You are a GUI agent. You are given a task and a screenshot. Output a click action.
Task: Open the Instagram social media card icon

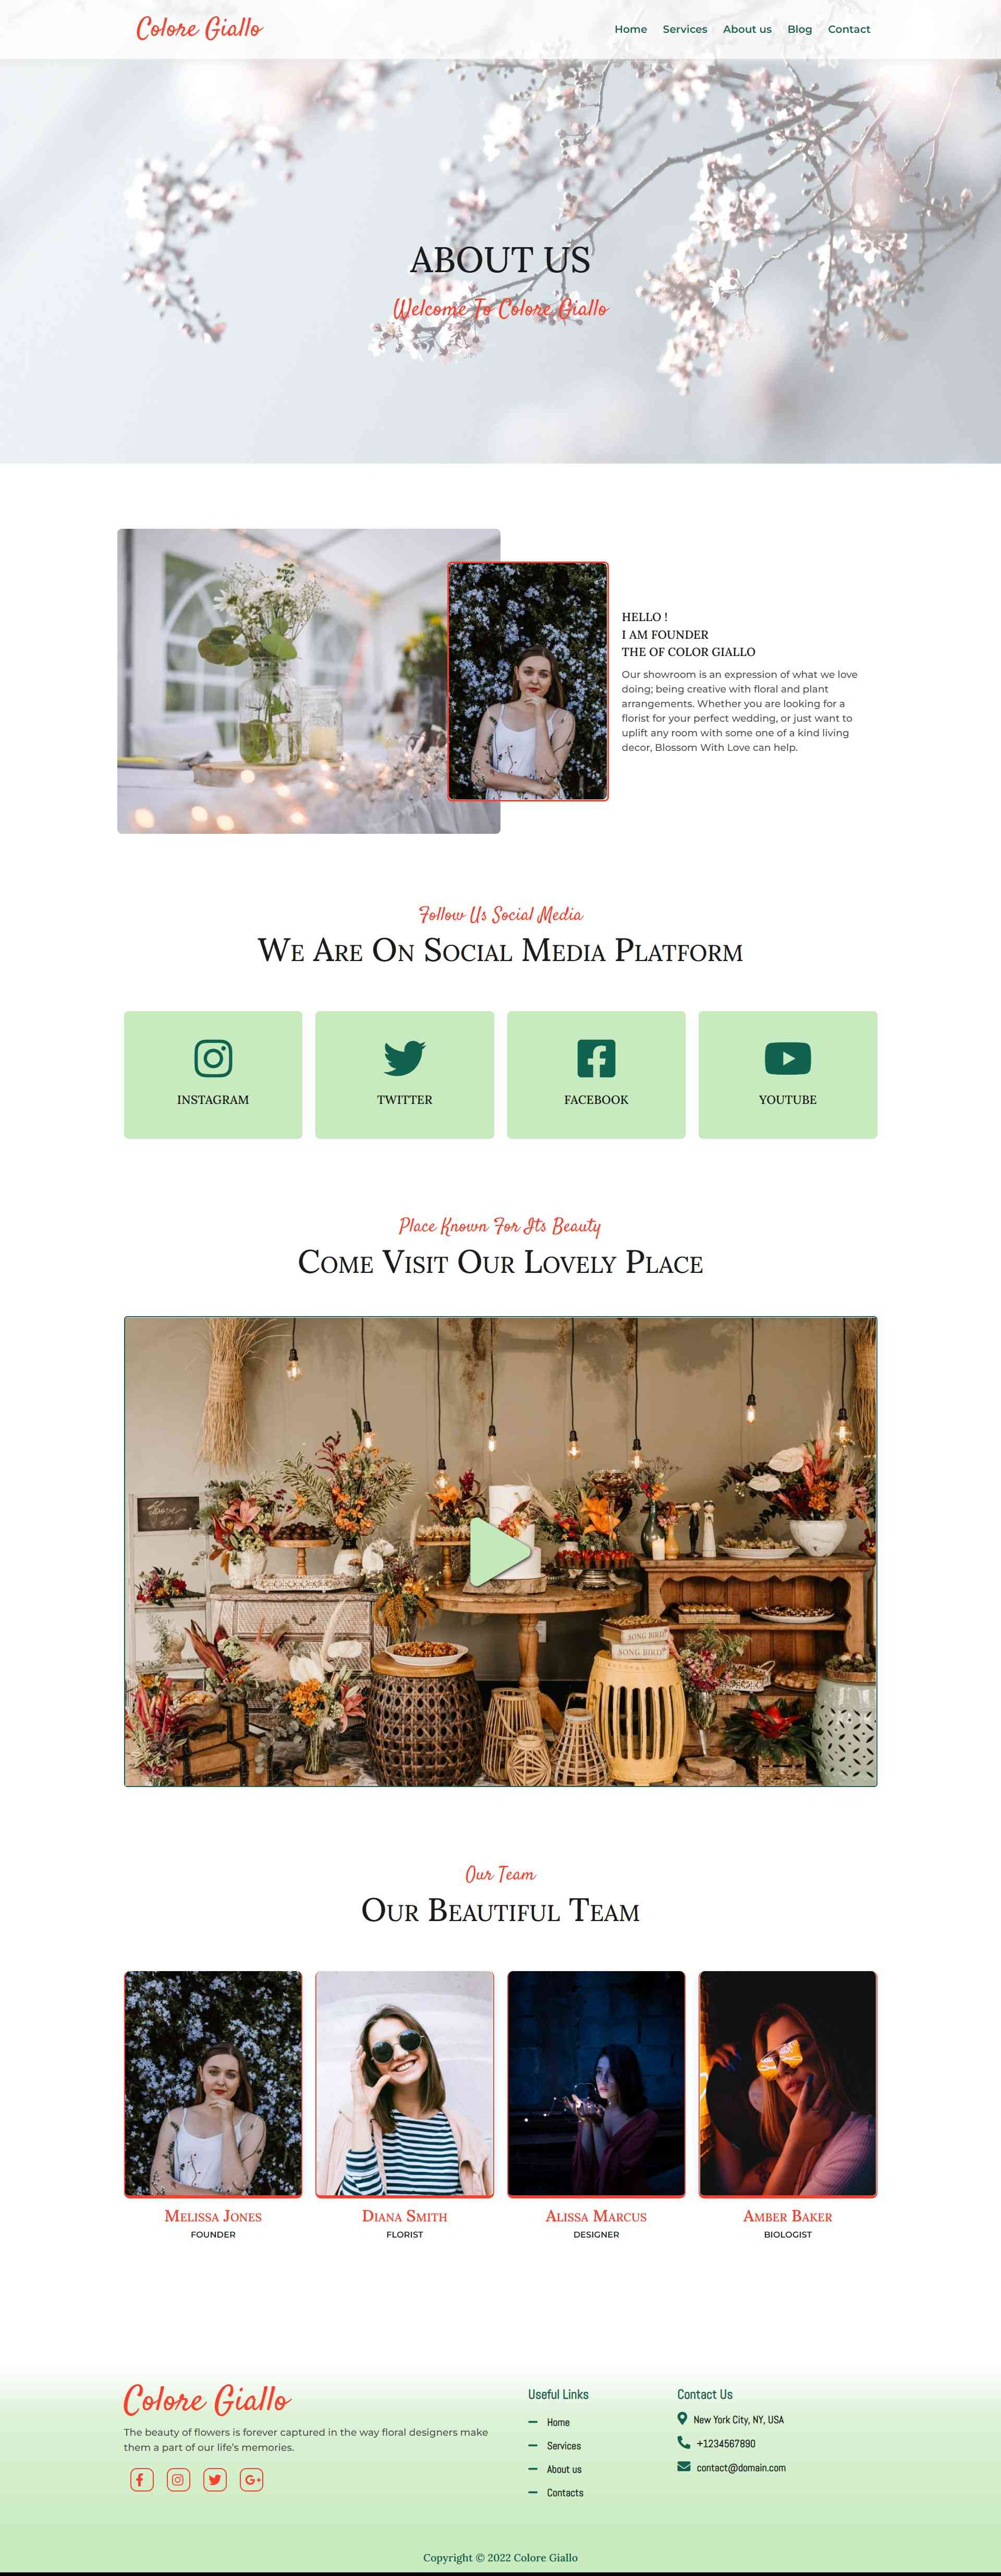(213, 1074)
